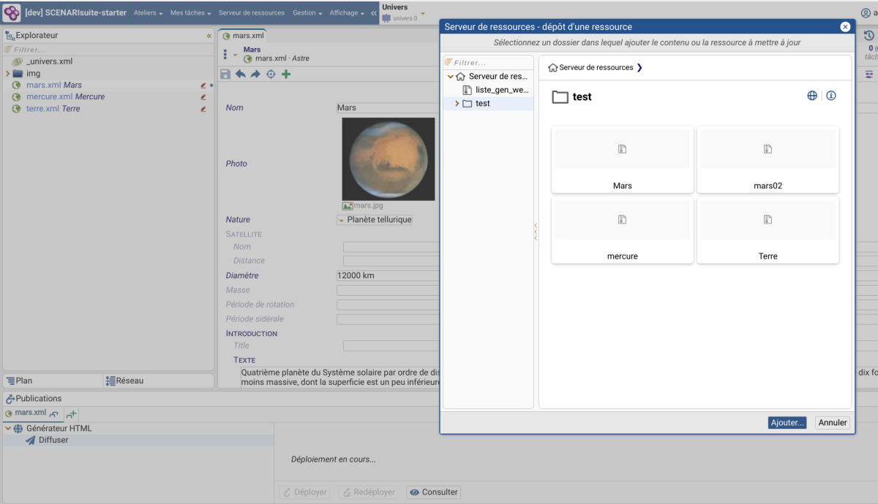Click the Ajouter... button
This screenshot has height=504, width=878.
787,423
